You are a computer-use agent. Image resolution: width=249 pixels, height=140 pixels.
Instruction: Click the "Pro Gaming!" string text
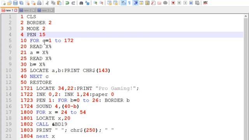pyautogui.click(x=116, y=88)
